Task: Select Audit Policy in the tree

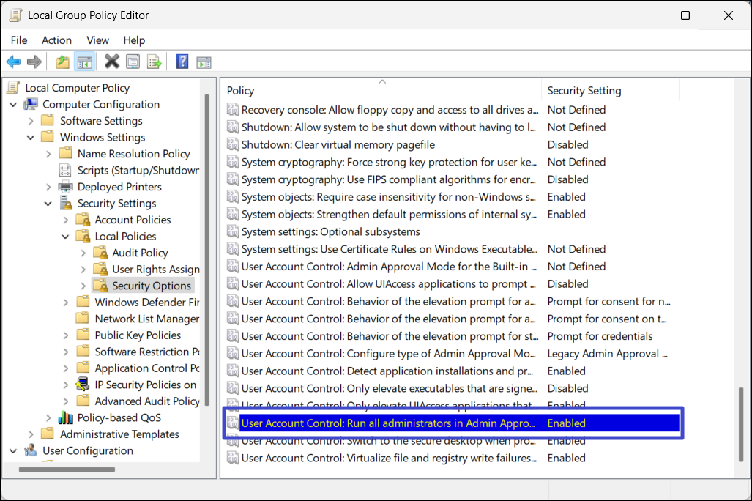Action: tap(140, 253)
